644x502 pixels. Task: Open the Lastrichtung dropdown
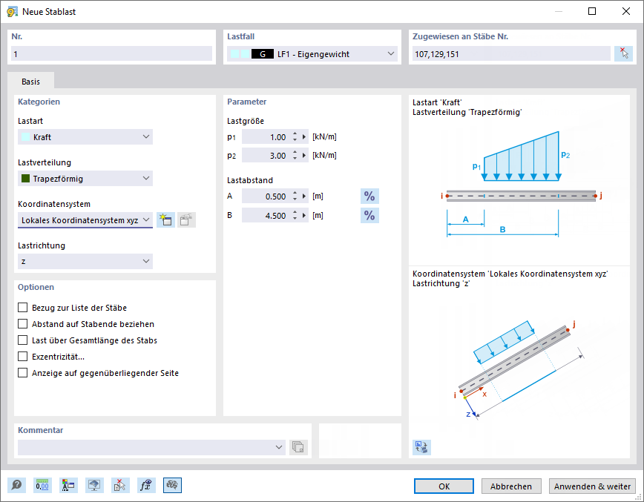[x=85, y=261]
